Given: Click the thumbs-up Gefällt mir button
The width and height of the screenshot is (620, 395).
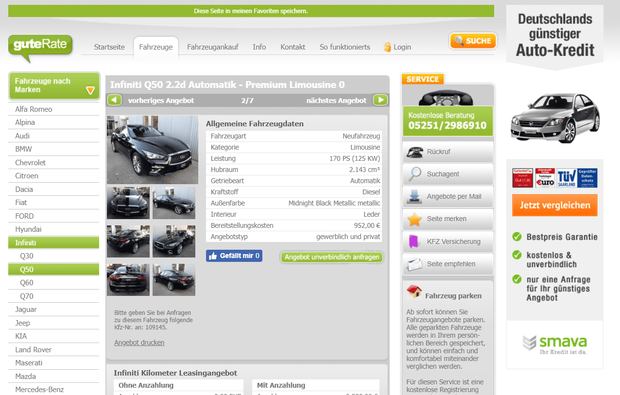Looking at the screenshot, I should (x=234, y=256).
